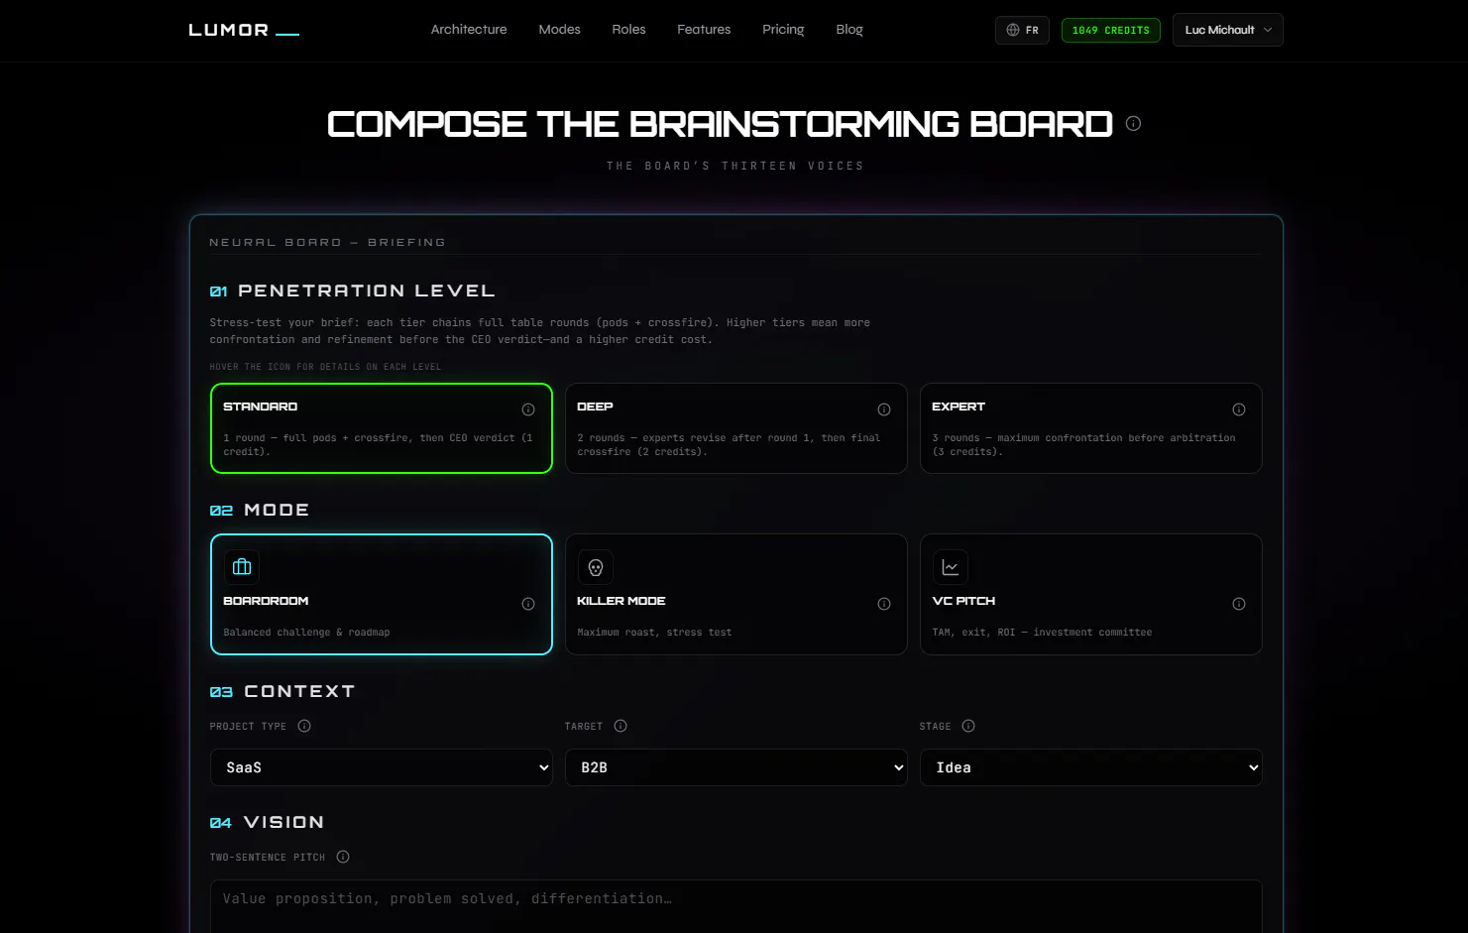Click the info icon on the Deep card

(x=884, y=409)
